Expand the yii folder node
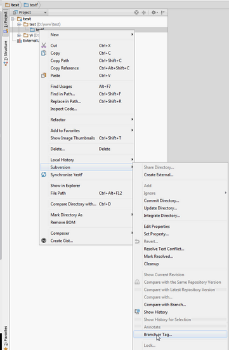Viewport: 229px width, 350px height. pos(19,35)
